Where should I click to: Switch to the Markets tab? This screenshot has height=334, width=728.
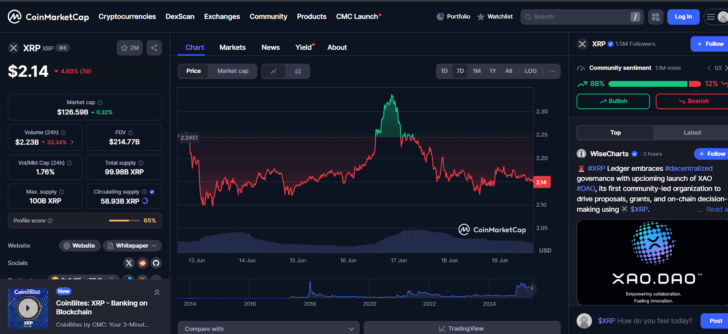[x=233, y=47]
